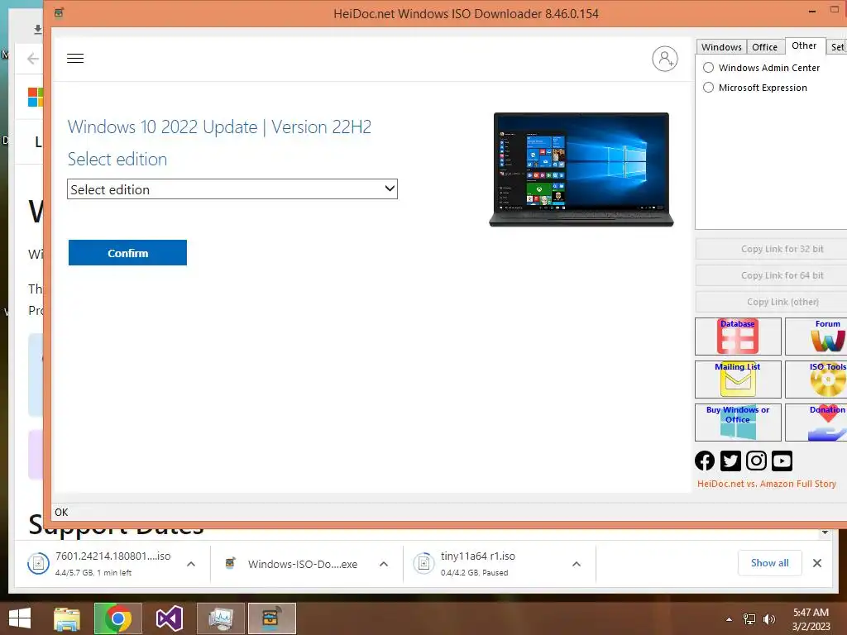Viewport: 847px width, 635px height.
Task: Click the blue Confirm button
Action: [127, 253]
